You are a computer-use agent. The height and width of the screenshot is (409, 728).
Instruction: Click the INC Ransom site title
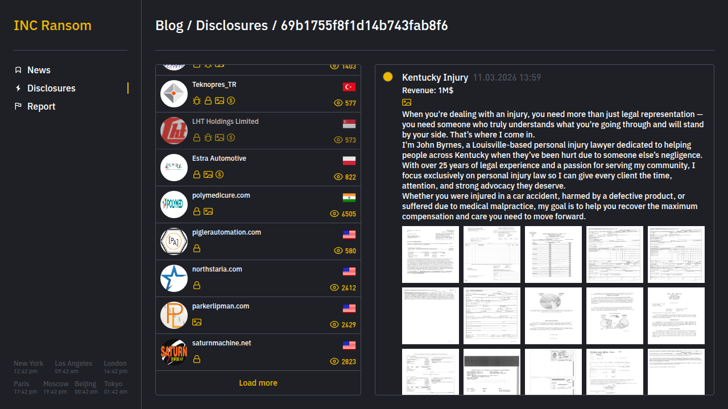tap(52, 26)
